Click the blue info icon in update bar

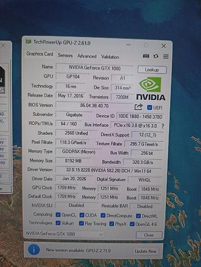point(34,250)
